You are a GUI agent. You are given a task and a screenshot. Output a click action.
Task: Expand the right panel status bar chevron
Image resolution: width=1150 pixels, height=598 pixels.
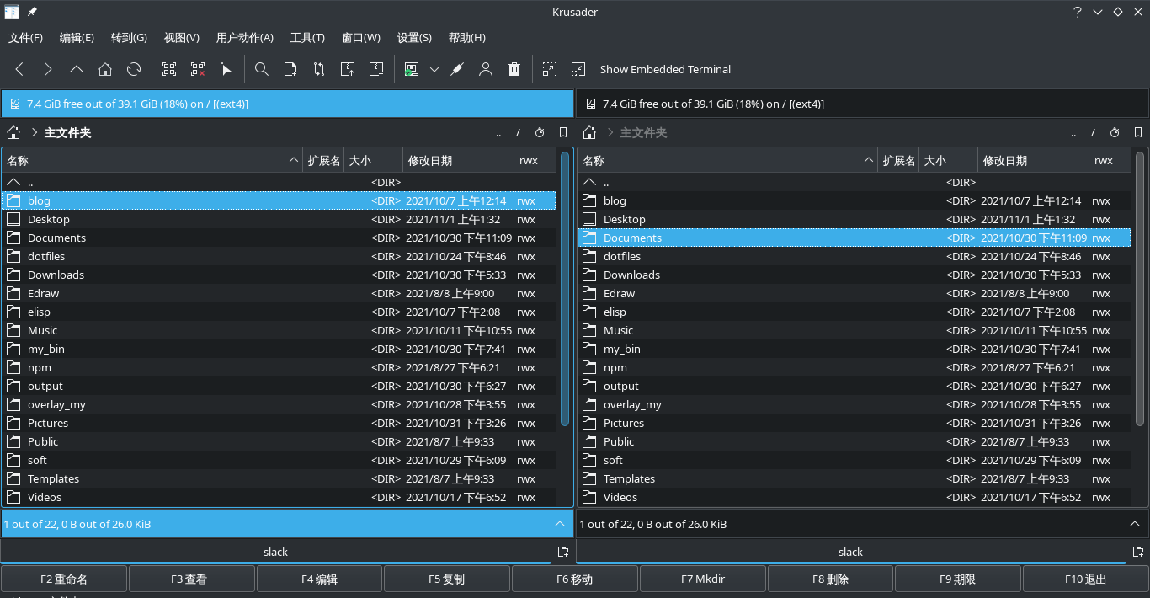coord(1135,524)
